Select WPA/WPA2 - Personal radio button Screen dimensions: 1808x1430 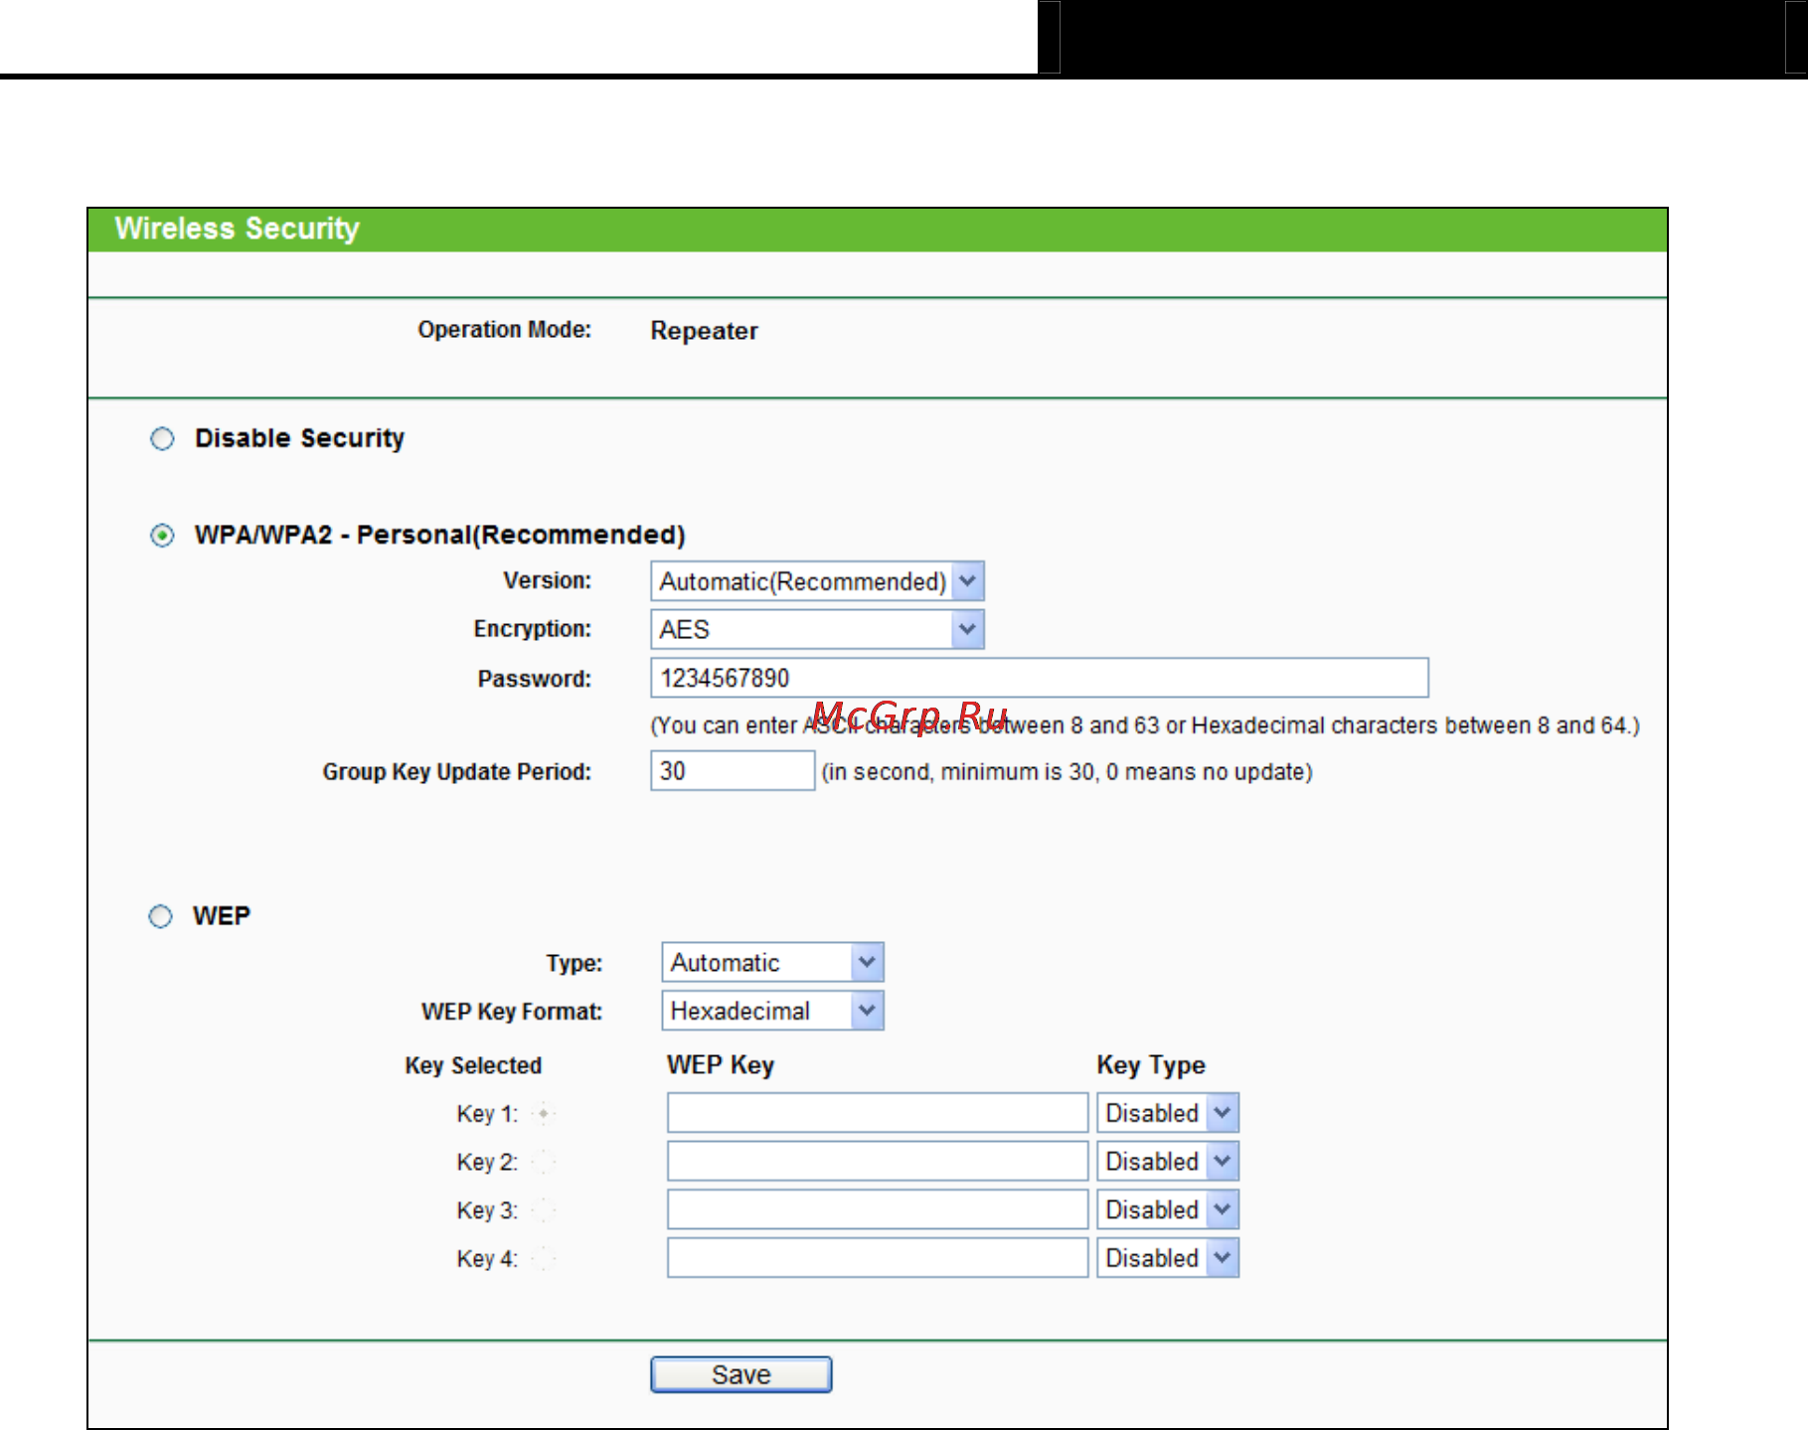[x=162, y=536]
